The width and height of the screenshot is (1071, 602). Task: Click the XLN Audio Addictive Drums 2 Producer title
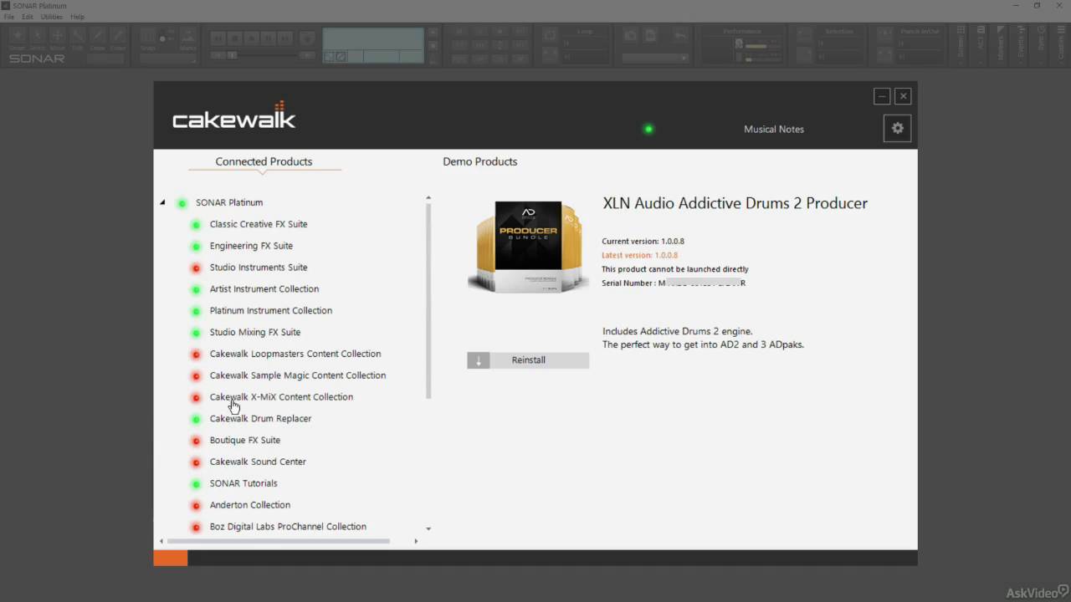click(x=735, y=203)
